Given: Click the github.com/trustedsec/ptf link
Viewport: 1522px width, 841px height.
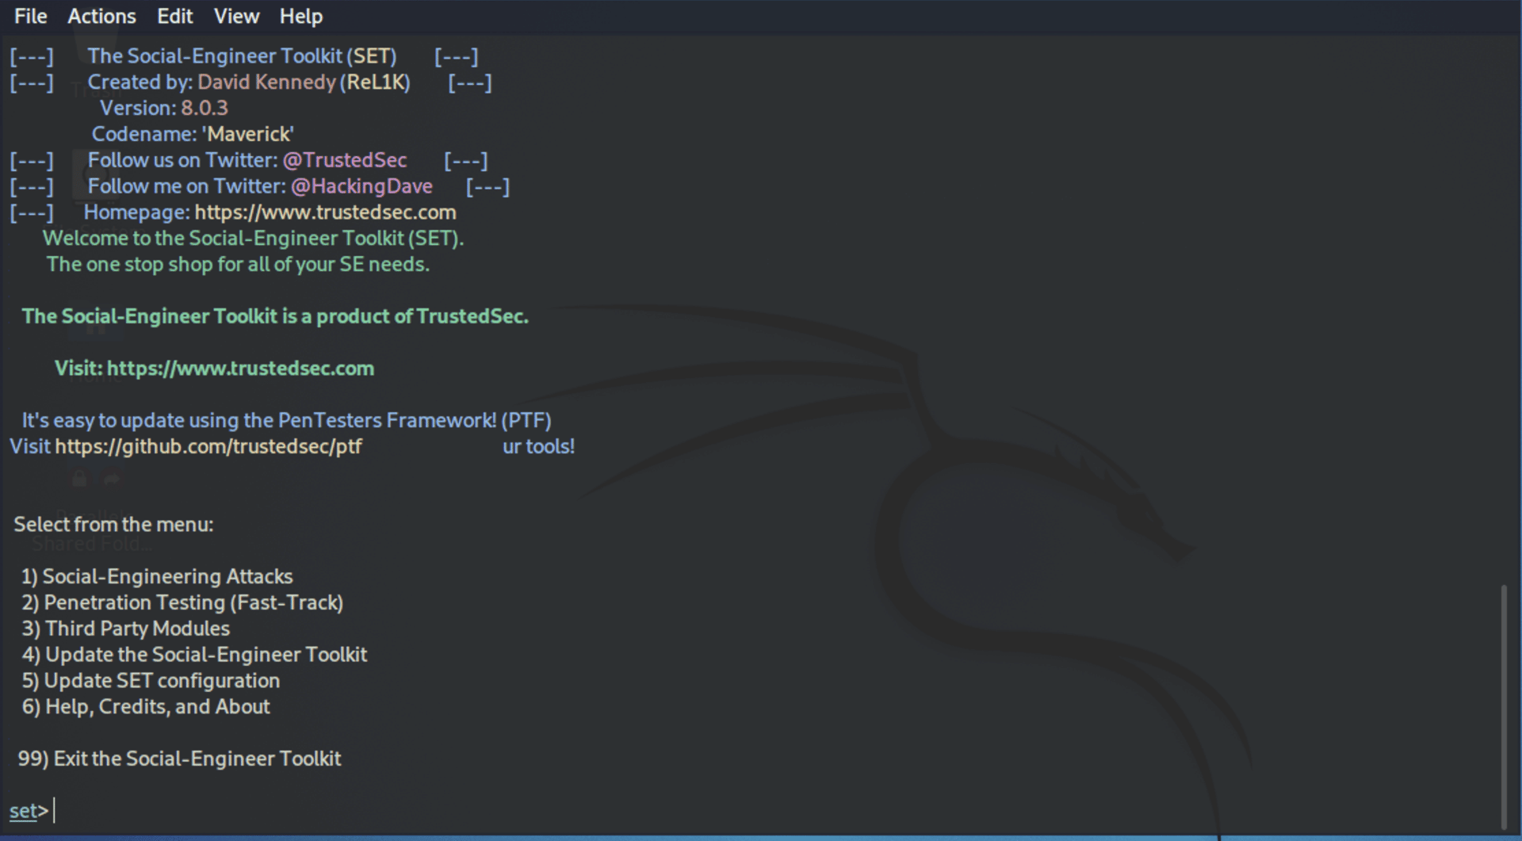Looking at the screenshot, I should click(208, 446).
